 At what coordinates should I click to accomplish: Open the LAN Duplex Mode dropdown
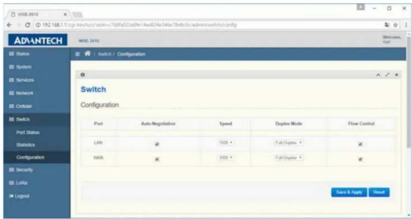point(289,143)
